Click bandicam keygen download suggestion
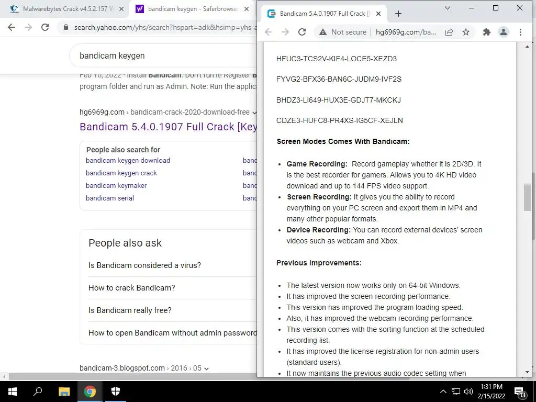 point(128,160)
